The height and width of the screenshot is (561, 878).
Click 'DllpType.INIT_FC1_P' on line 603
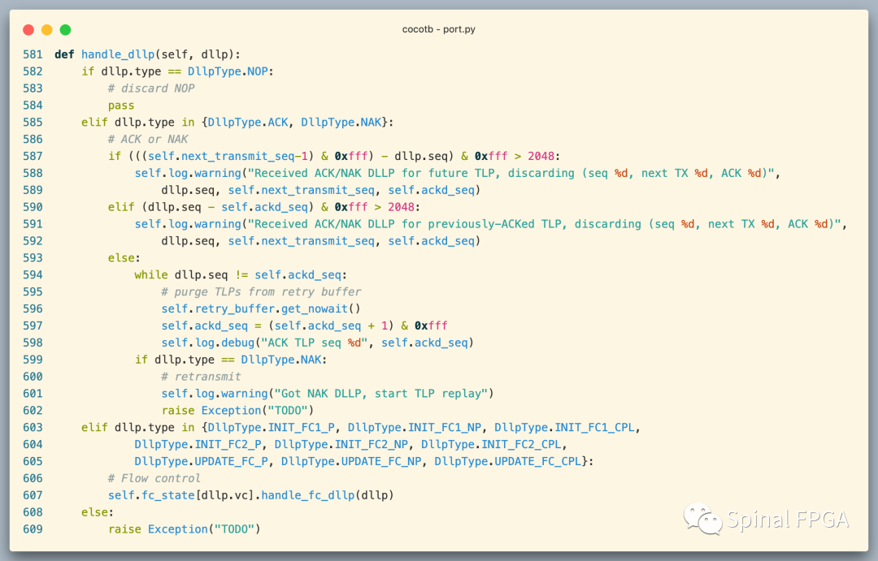pos(271,427)
